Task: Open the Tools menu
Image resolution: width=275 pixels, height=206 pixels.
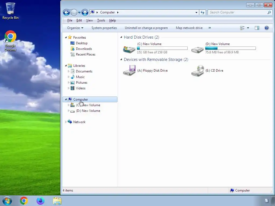Action: click(101, 20)
